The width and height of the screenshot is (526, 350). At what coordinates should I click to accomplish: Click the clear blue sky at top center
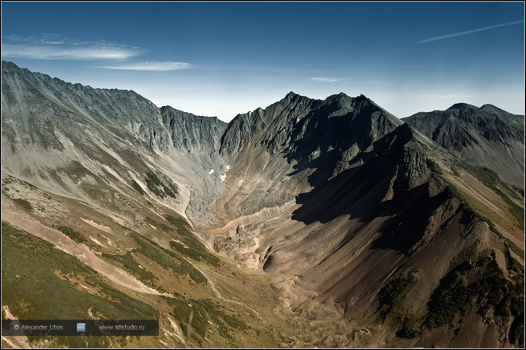click(262, 31)
